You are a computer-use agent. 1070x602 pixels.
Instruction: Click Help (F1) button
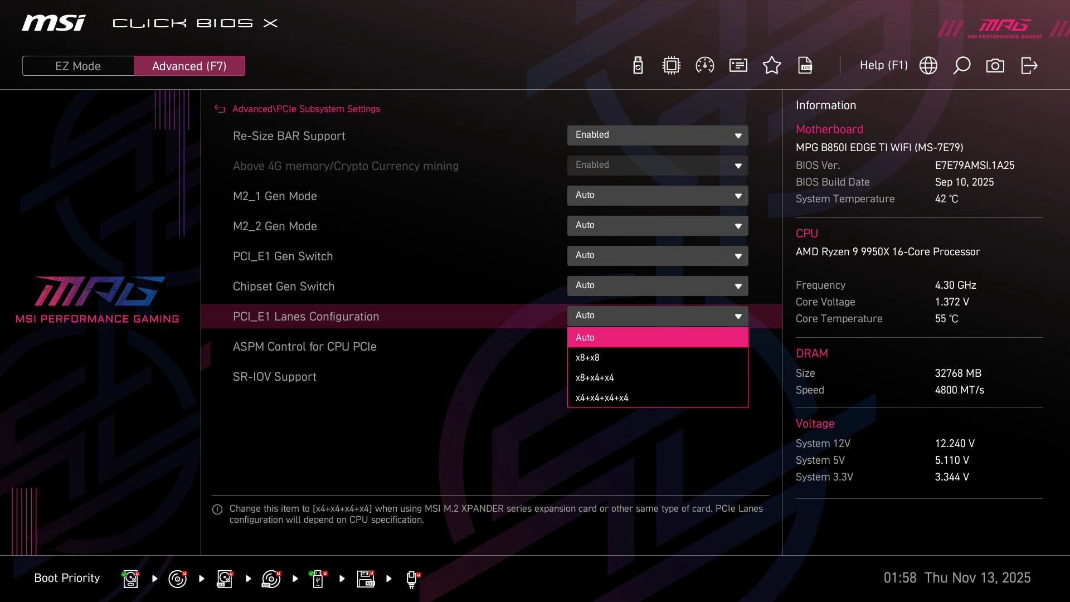coord(883,65)
